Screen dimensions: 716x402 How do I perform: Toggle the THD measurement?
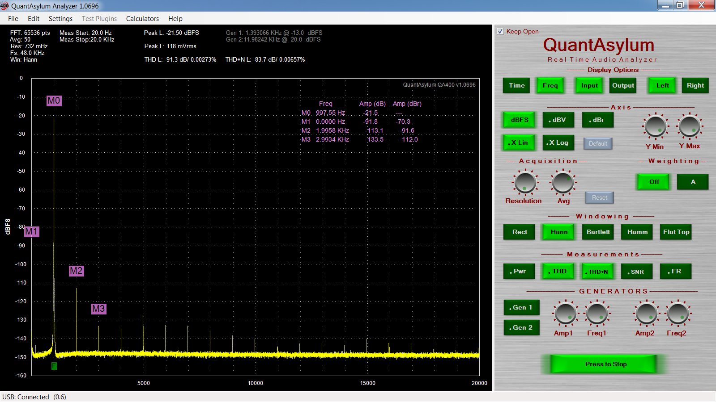pyautogui.click(x=558, y=271)
